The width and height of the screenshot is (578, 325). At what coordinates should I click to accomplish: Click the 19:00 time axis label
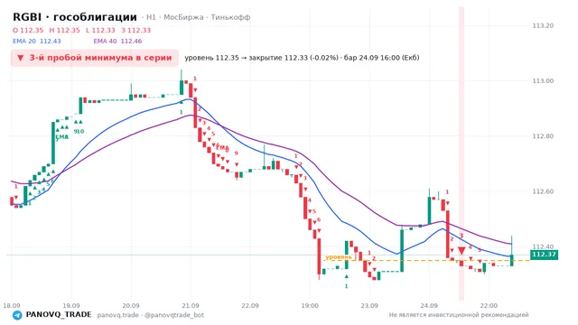coord(310,306)
